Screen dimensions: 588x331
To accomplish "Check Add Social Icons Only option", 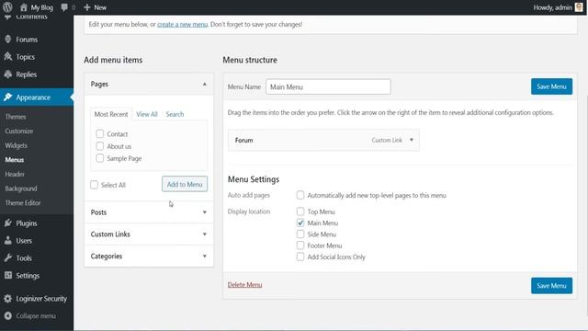I will 300,257.
